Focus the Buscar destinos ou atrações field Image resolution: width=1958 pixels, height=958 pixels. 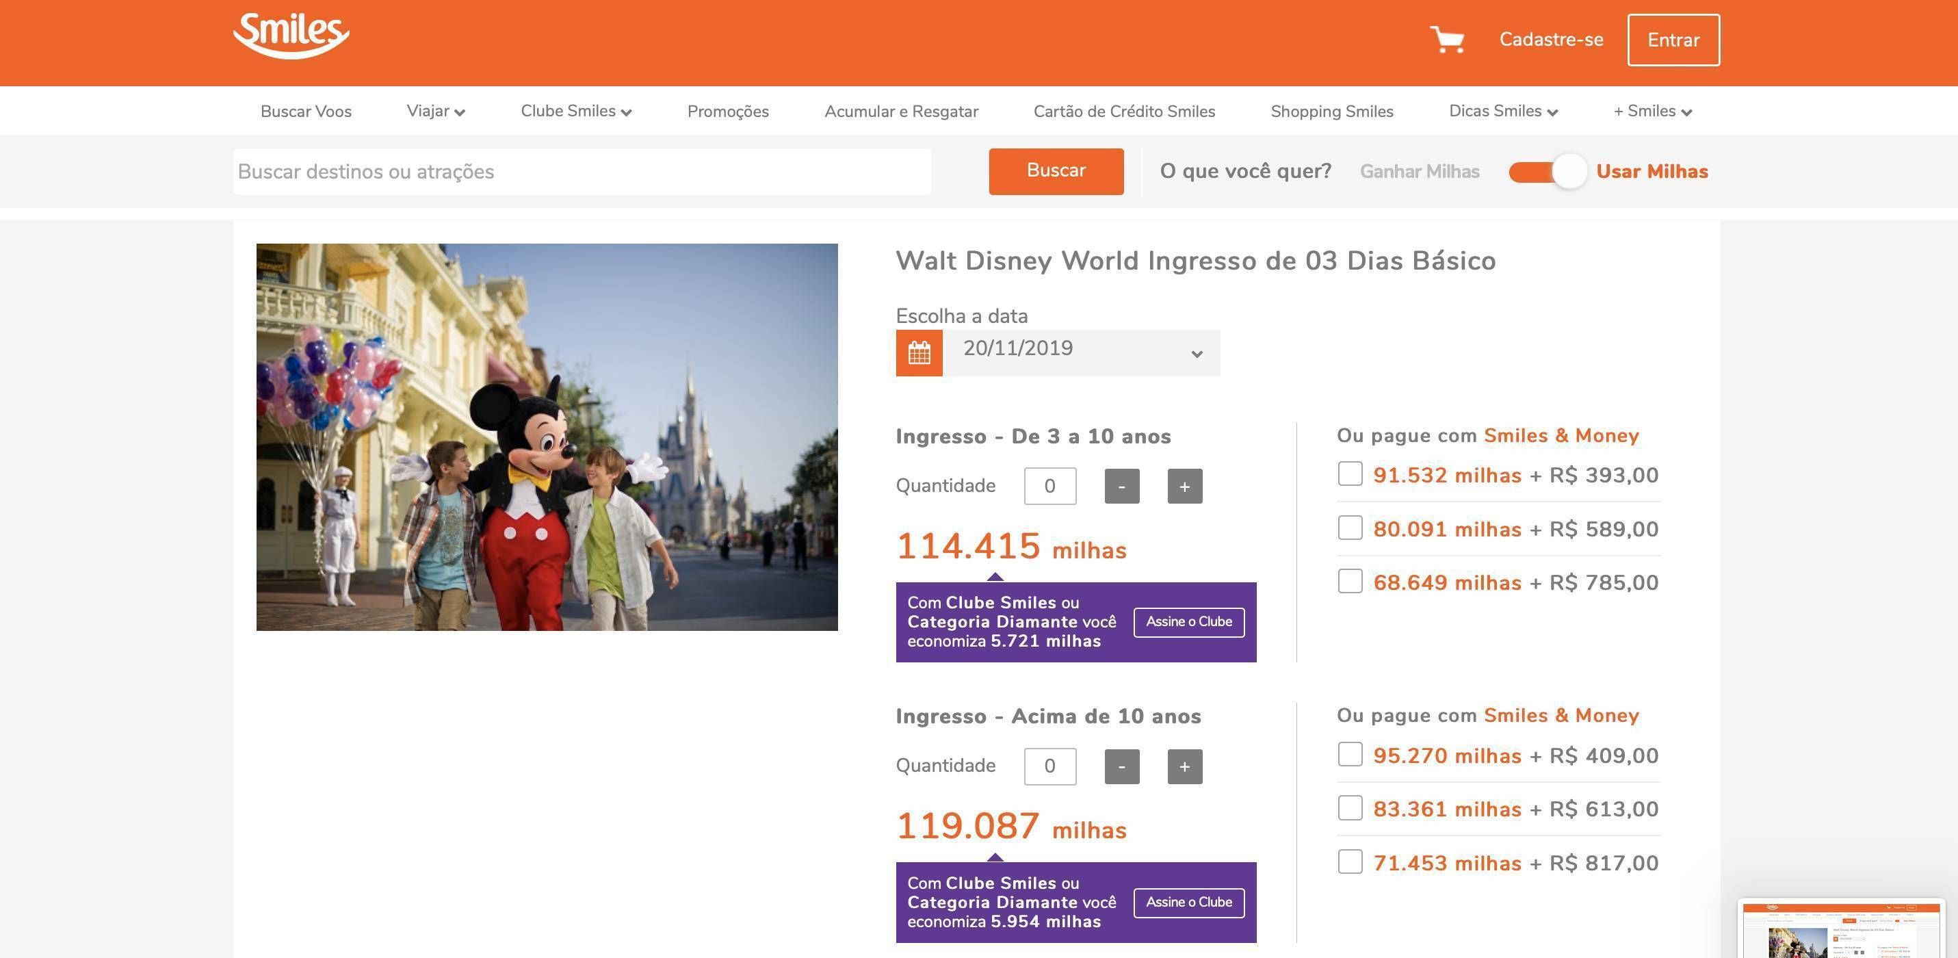(582, 172)
